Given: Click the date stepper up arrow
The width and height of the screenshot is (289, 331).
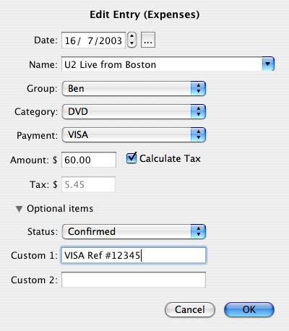Looking at the screenshot, I should pos(131,36).
